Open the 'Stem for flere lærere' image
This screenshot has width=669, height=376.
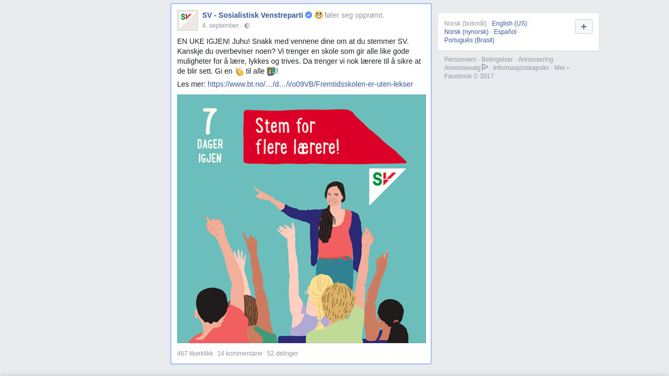(302, 219)
